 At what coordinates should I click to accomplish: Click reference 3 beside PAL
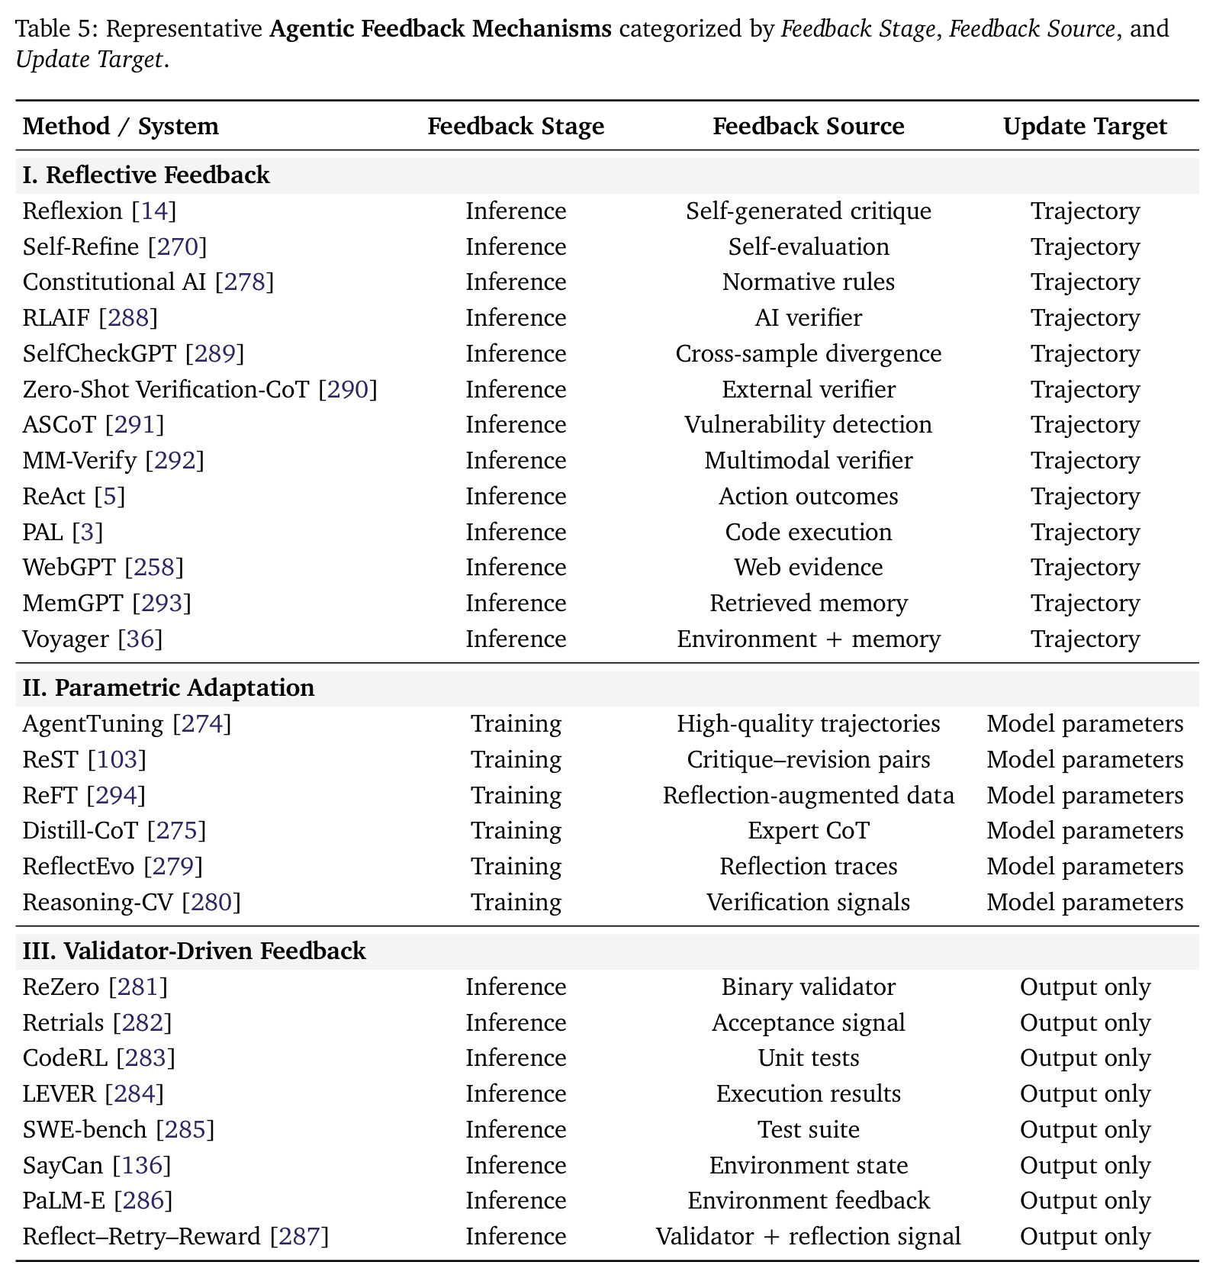[x=88, y=533]
